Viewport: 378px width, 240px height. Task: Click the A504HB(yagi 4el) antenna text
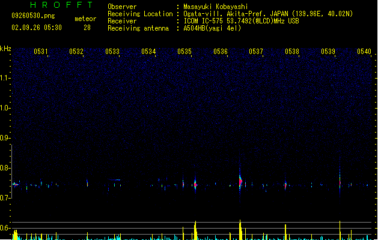point(212,28)
